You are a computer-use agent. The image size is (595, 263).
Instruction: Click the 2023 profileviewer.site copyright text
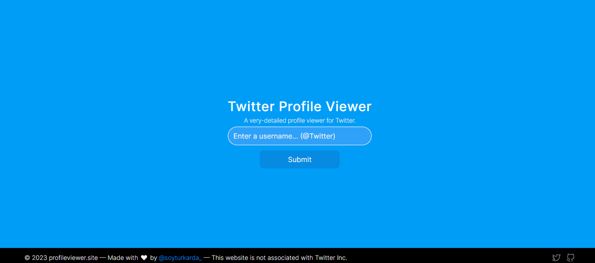point(65,258)
